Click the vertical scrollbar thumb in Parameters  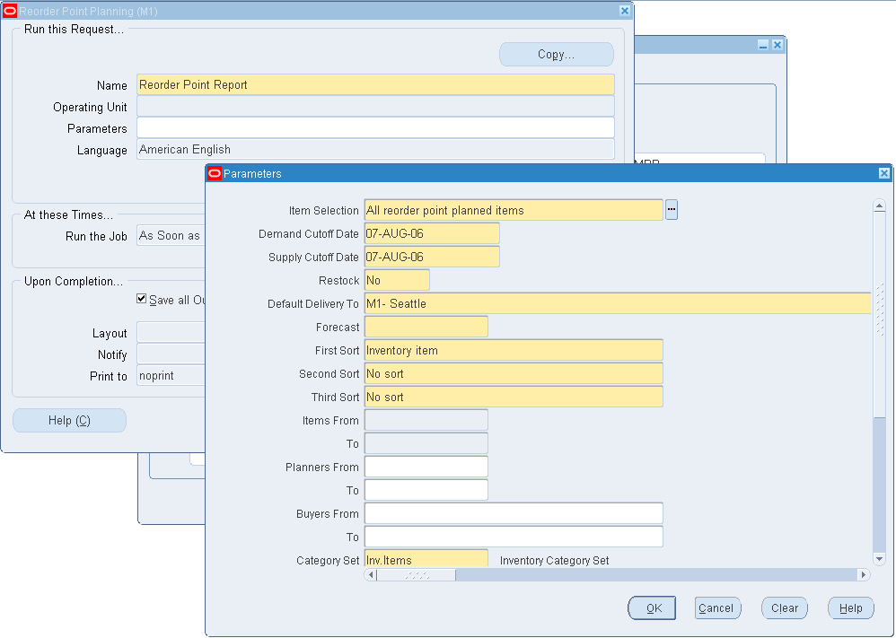point(880,314)
